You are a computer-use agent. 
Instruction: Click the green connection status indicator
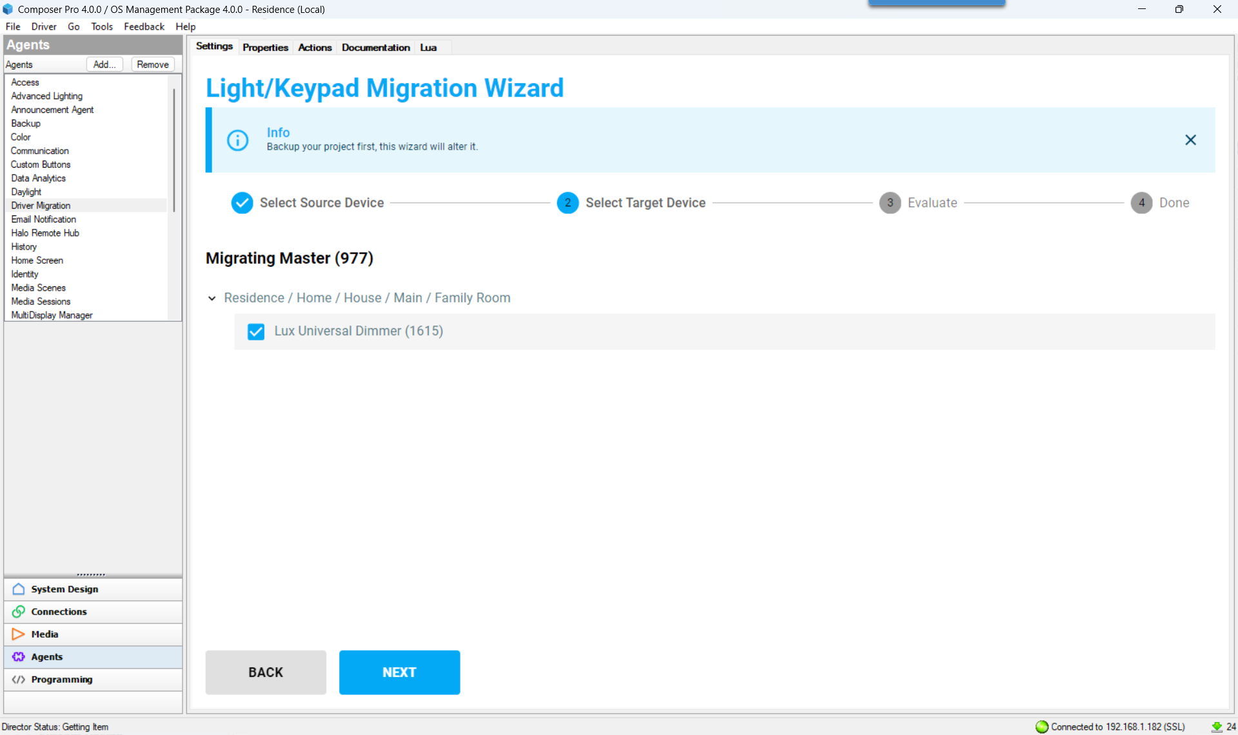[x=1041, y=727]
